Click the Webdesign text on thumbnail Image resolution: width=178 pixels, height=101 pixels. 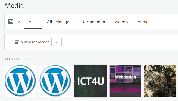click(126, 77)
